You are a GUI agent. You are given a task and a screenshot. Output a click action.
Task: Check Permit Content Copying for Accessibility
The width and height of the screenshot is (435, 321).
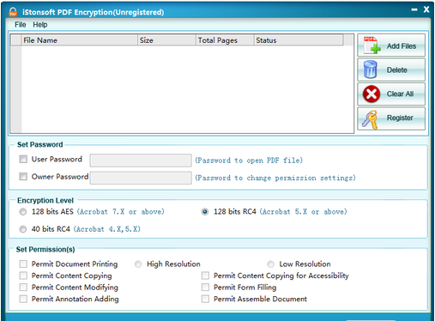pos(205,276)
